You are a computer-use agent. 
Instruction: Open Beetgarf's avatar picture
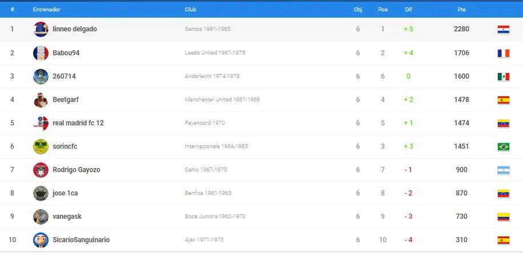pyautogui.click(x=41, y=100)
